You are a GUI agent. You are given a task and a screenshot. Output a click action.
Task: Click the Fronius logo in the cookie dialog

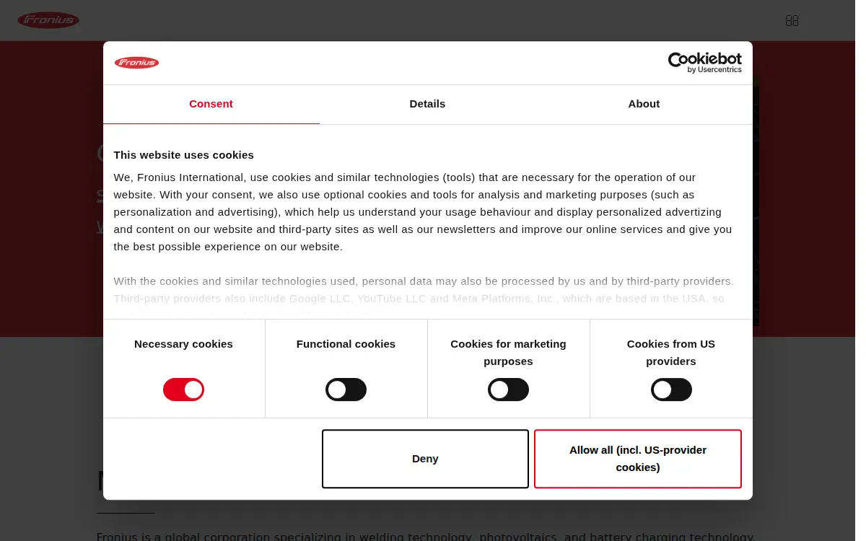click(136, 63)
